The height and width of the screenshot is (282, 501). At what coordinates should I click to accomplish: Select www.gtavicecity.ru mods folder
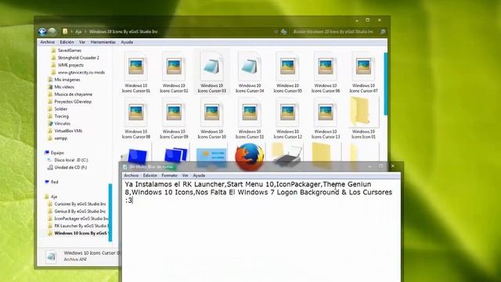coord(78,72)
